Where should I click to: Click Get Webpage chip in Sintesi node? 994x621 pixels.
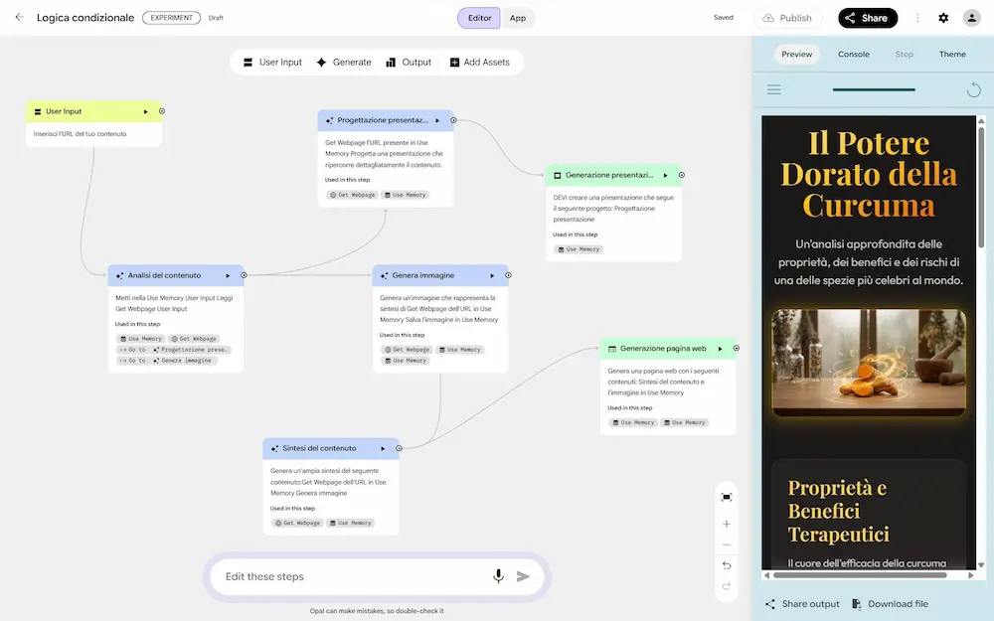click(297, 524)
